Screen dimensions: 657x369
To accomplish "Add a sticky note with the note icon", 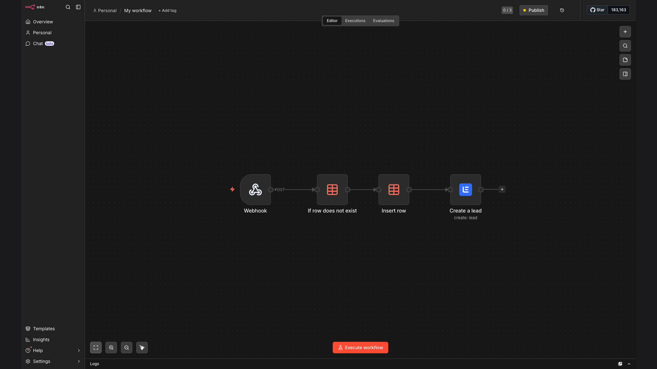I will 625,60.
